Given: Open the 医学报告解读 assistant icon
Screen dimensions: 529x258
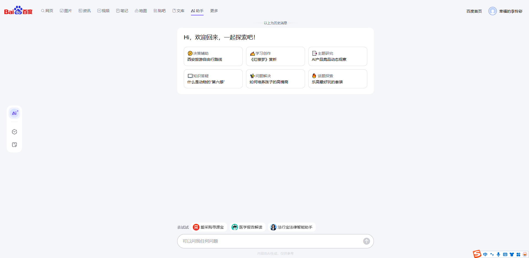Looking at the screenshot, I should [234, 227].
